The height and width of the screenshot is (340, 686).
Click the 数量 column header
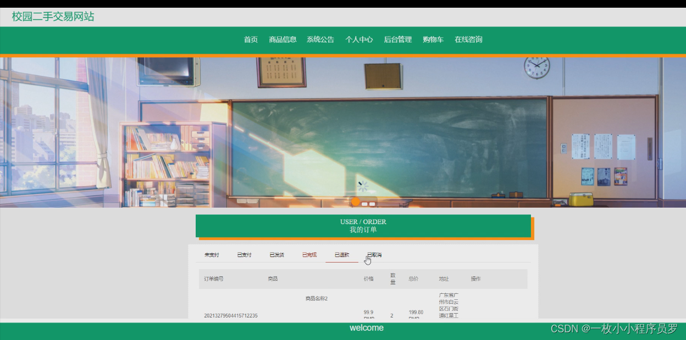click(393, 278)
